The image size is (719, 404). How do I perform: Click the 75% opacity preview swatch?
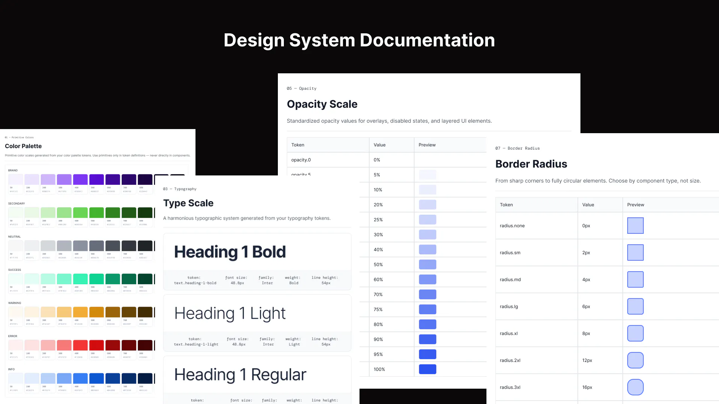tap(428, 309)
